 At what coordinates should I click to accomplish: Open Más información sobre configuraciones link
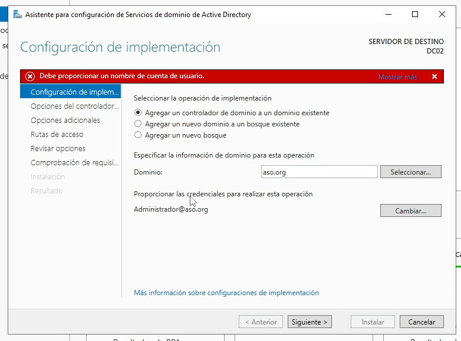226,293
